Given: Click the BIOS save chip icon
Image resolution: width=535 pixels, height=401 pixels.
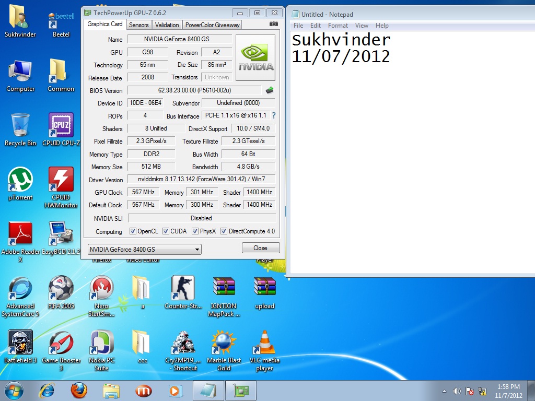Looking at the screenshot, I should pos(270,90).
